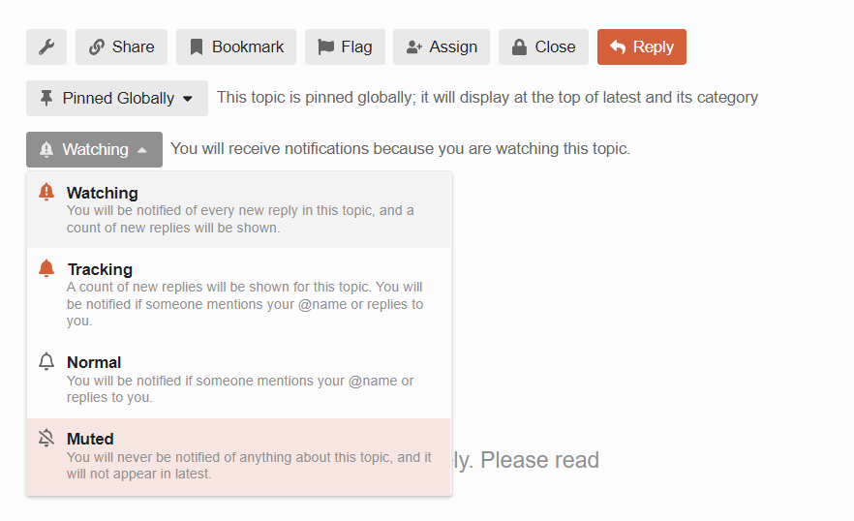Click the bookmark icon on Bookmark button
Viewport: 854px width, 521px height.
(x=196, y=47)
